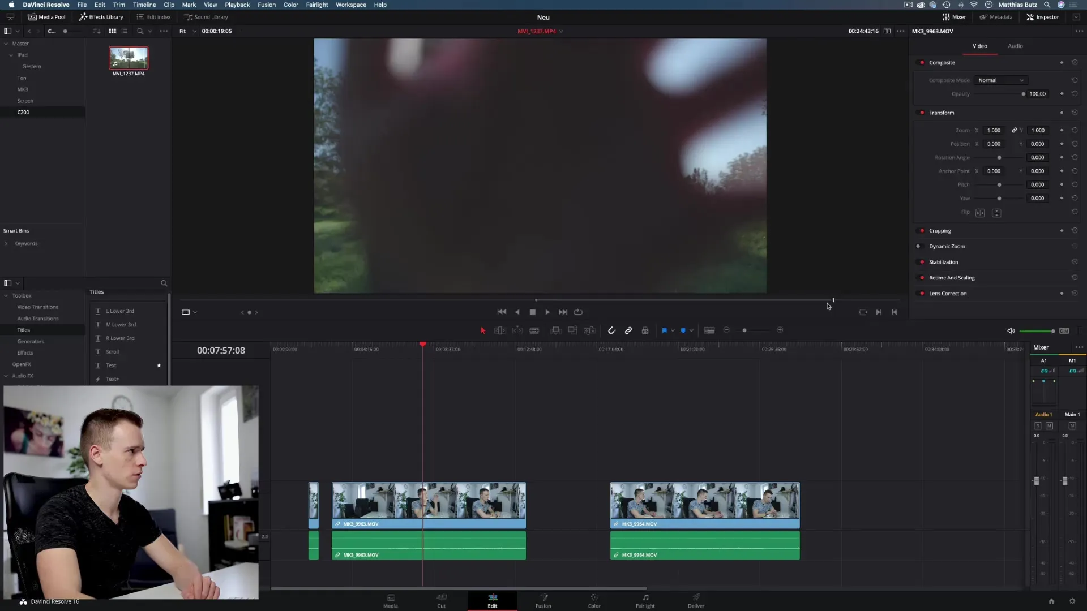Open the Workspace menu
Screen dimensions: 1087x611
[x=351, y=5]
